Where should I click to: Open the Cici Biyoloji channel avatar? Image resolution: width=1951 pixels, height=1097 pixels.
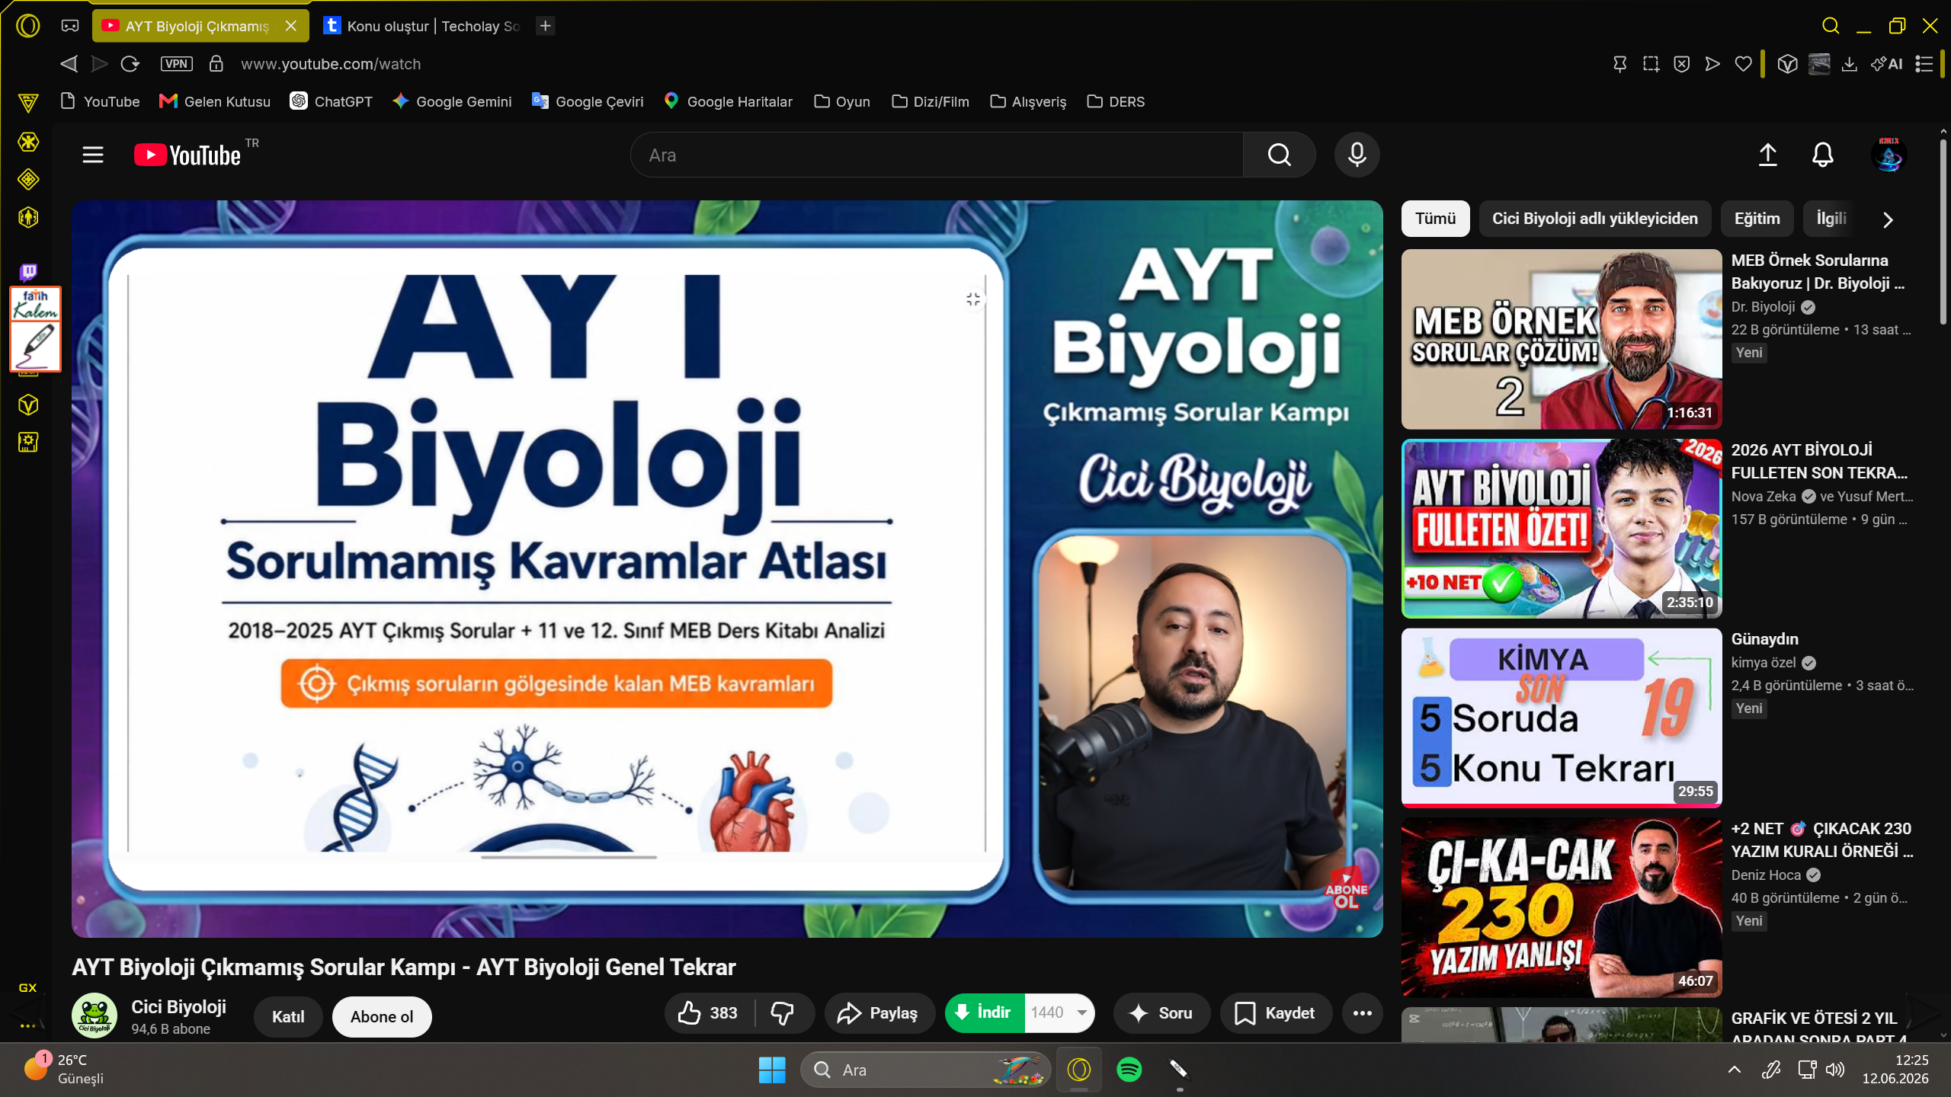(95, 1015)
